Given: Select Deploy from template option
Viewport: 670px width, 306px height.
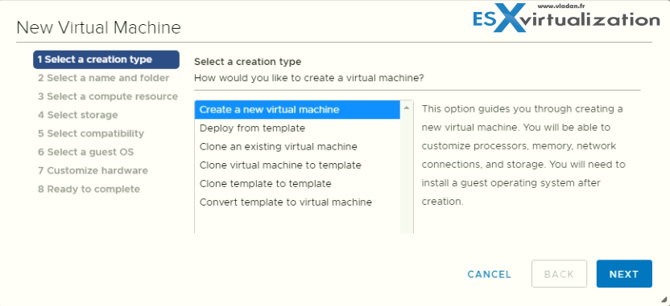Looking at the screenshot, I should [x=297, y=128].
